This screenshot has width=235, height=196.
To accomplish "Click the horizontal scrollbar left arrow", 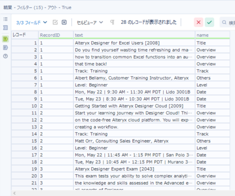I will pyautogui.click(x=14, y=193).
